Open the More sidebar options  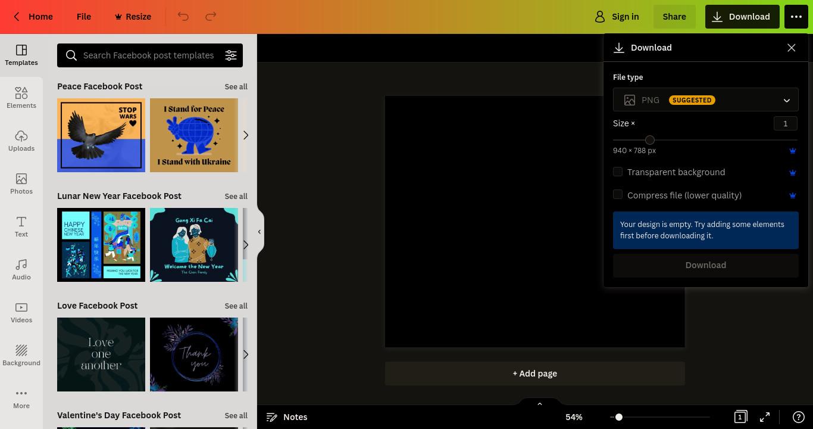(x=21, y=398)
